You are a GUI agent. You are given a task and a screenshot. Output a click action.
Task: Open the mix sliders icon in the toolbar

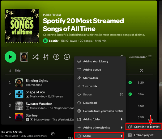click(46, 57)
